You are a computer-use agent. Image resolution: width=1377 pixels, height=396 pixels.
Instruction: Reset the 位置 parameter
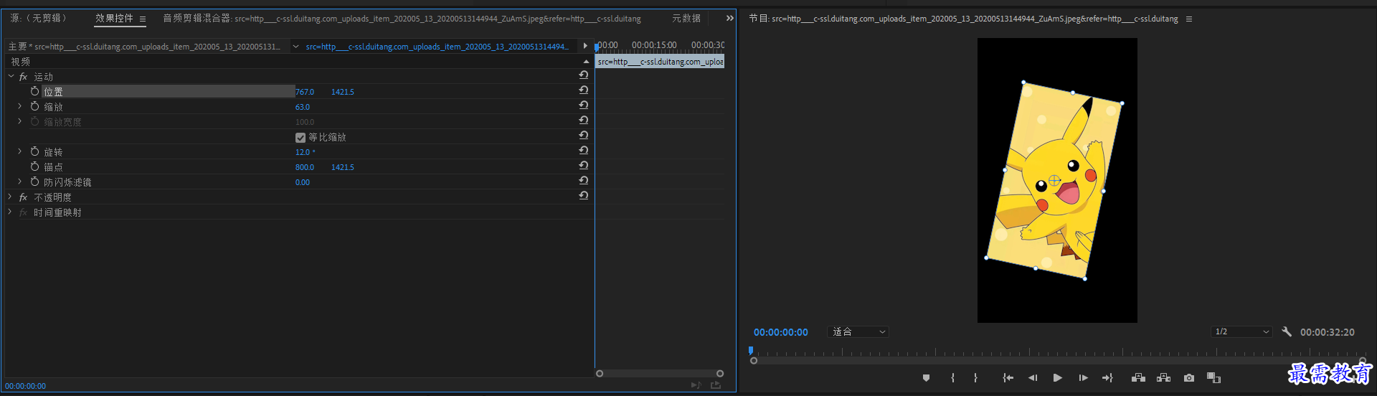583,90
